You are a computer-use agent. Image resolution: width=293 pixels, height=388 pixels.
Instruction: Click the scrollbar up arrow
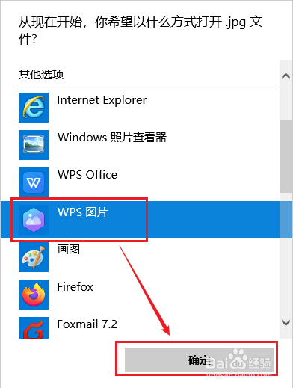pyautogui.click(x=286, y=76)
